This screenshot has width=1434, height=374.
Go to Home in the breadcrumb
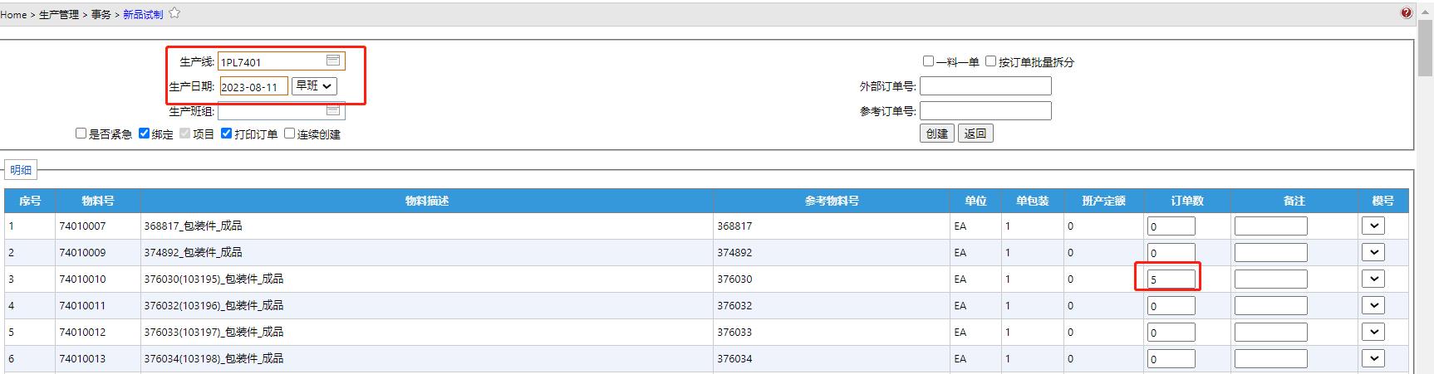click(x=13, y=15)
